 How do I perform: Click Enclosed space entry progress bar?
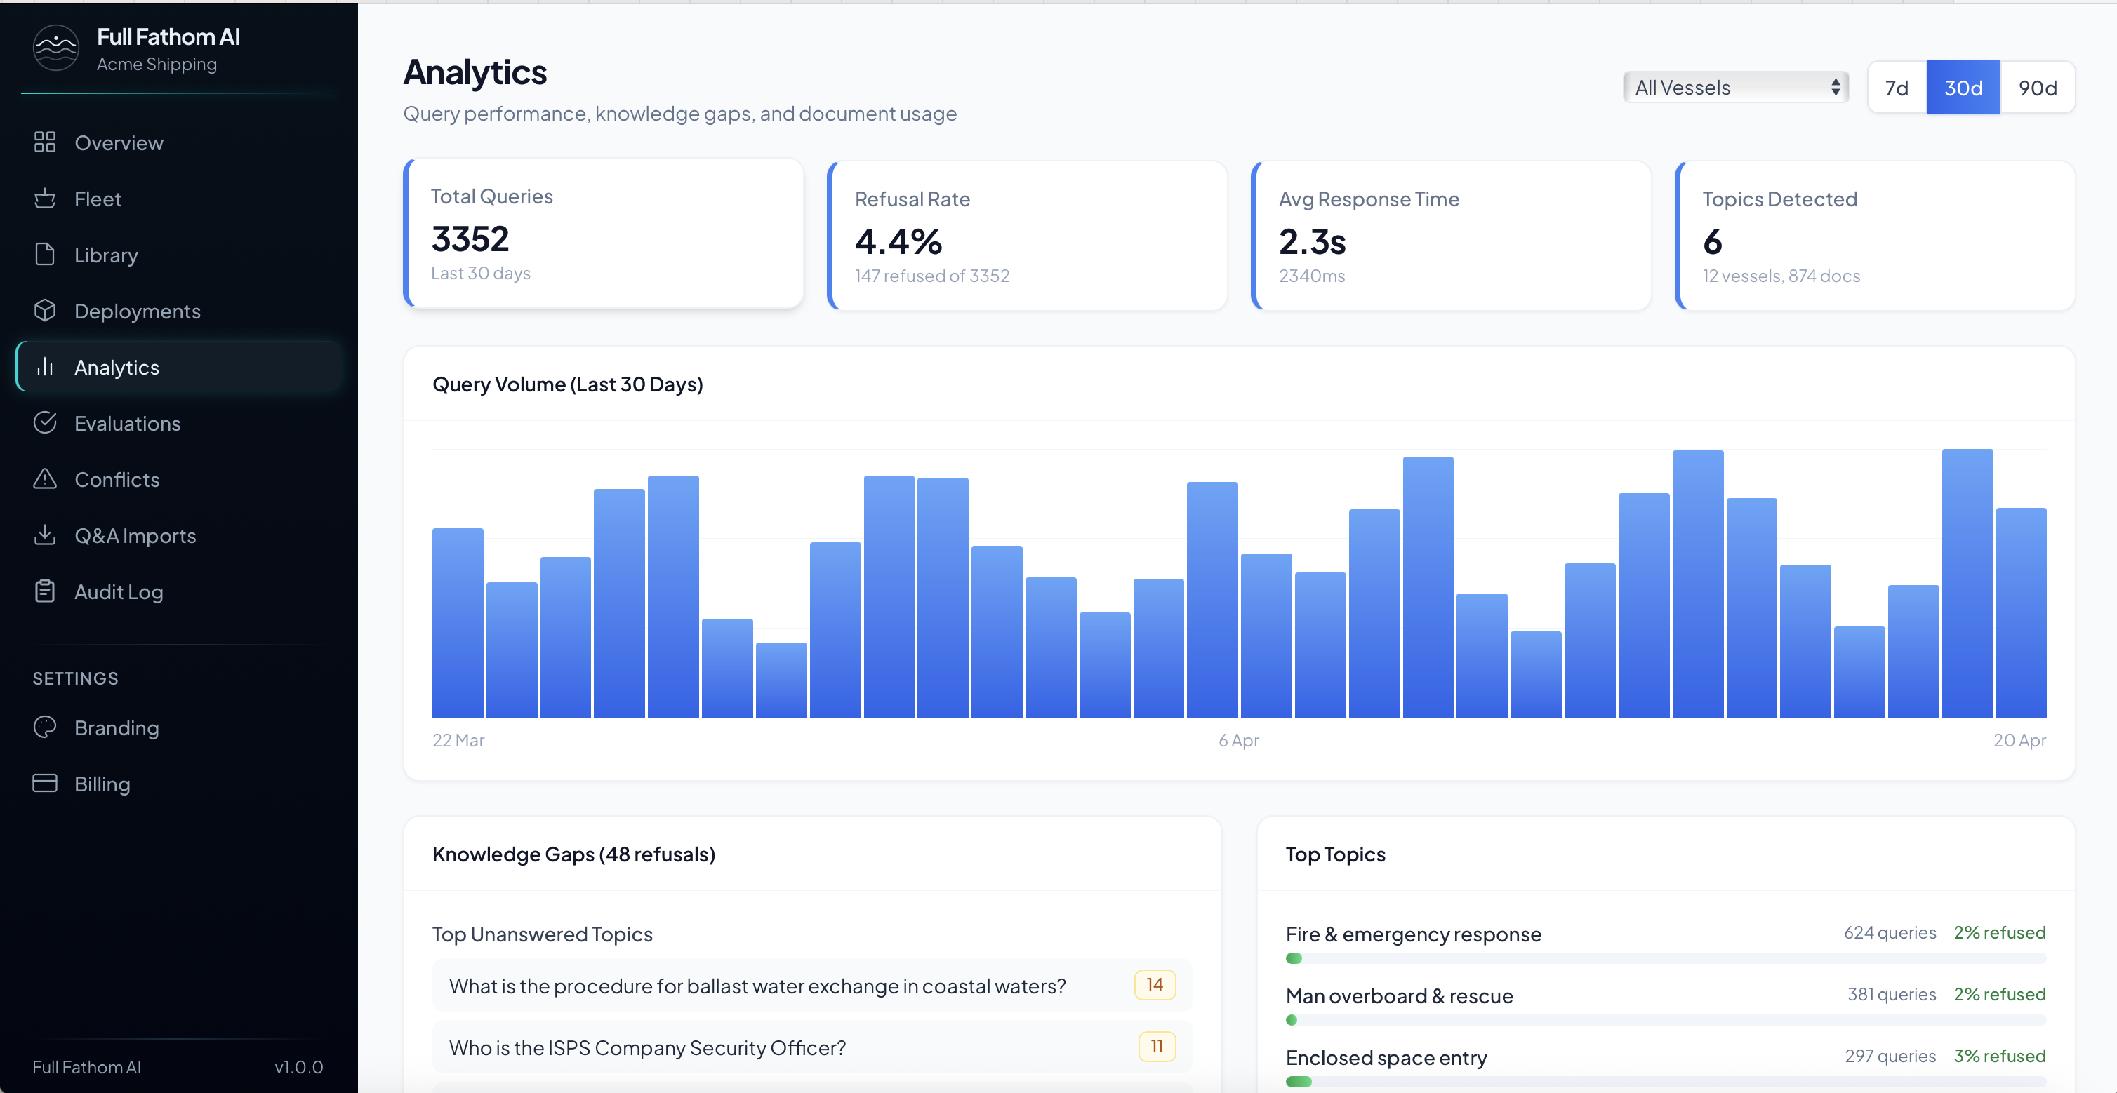(1666, 1082)
